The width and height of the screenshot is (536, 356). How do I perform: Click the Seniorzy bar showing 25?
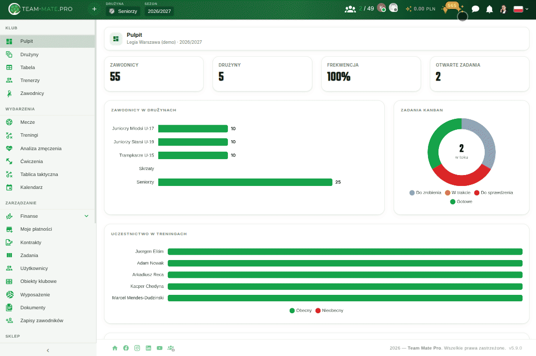click(x=245, y=182)
